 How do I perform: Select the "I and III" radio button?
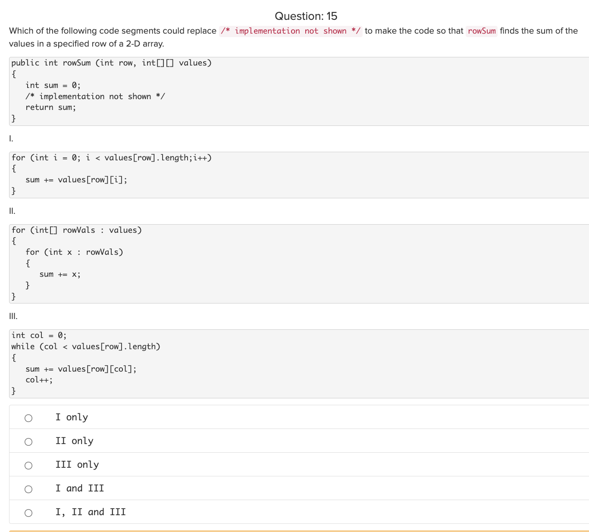(28, 488)
